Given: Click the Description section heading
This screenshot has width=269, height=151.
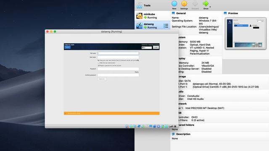Looking at the screenshot, I should pos(183,134).
